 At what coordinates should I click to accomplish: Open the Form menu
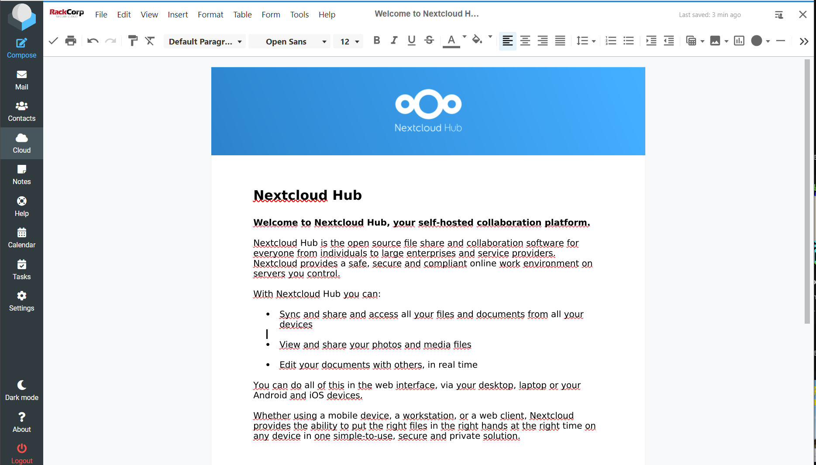(271, 14)
